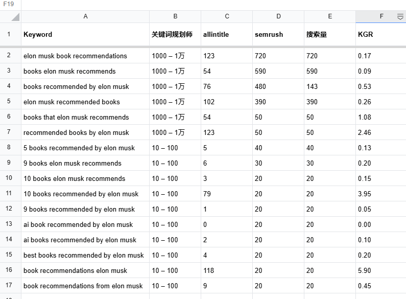
Task: Select column C header
Action: click(227, 16)
